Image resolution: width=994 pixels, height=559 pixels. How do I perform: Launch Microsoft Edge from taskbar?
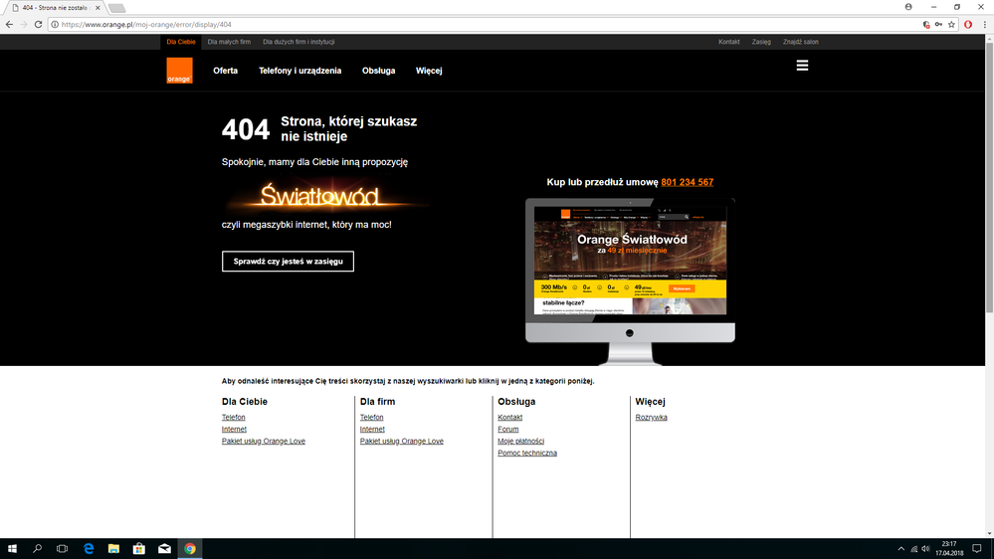pos(89,549)
